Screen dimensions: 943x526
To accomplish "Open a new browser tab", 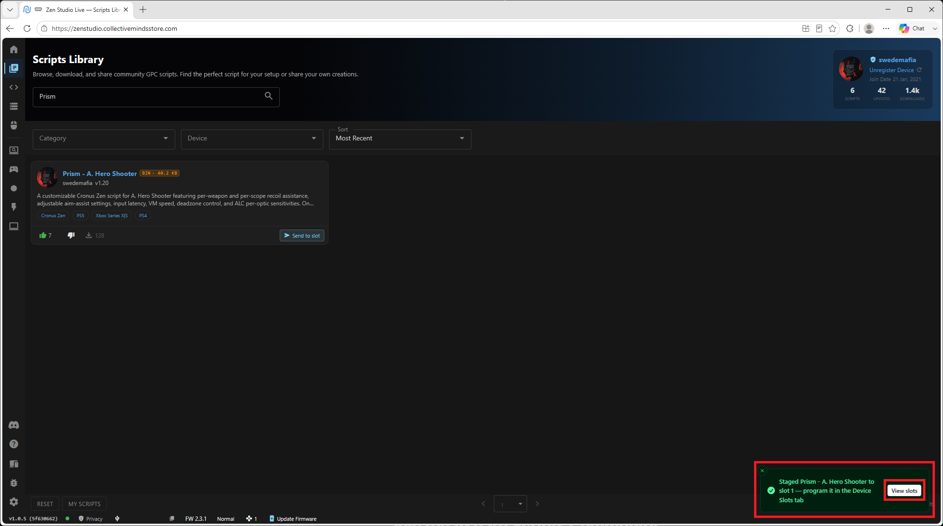I will (x=143, y=9).
